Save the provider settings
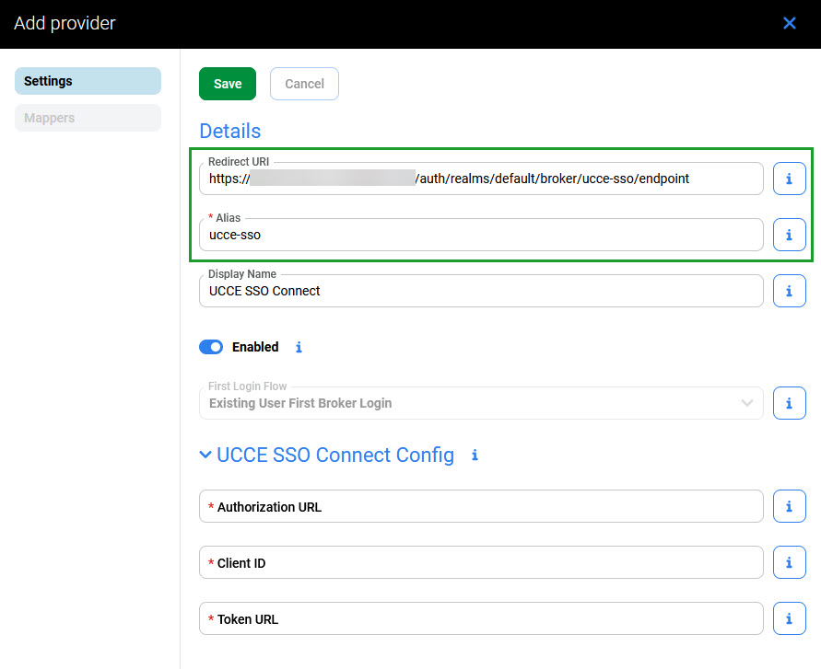 228,84
